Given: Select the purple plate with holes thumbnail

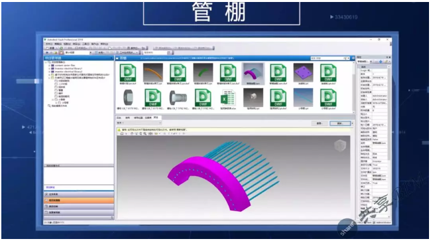Looking at the screenshot, I should [303, 72].
